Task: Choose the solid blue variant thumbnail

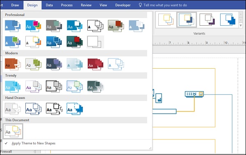Action: pos(228,20)
